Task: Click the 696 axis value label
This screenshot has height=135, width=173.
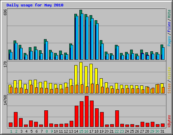Action: tap(5, 12)
